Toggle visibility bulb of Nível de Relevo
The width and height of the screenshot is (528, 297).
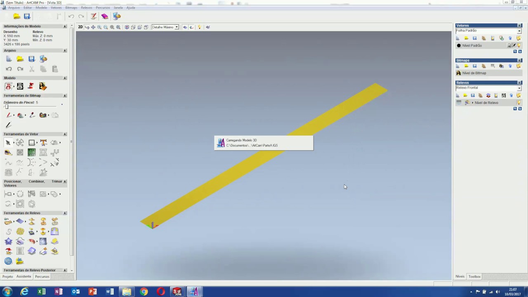519,103
